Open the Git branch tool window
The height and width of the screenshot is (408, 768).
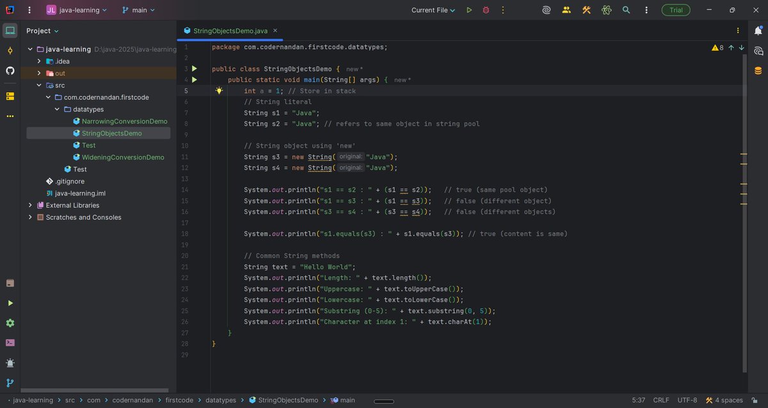(10, 382)
